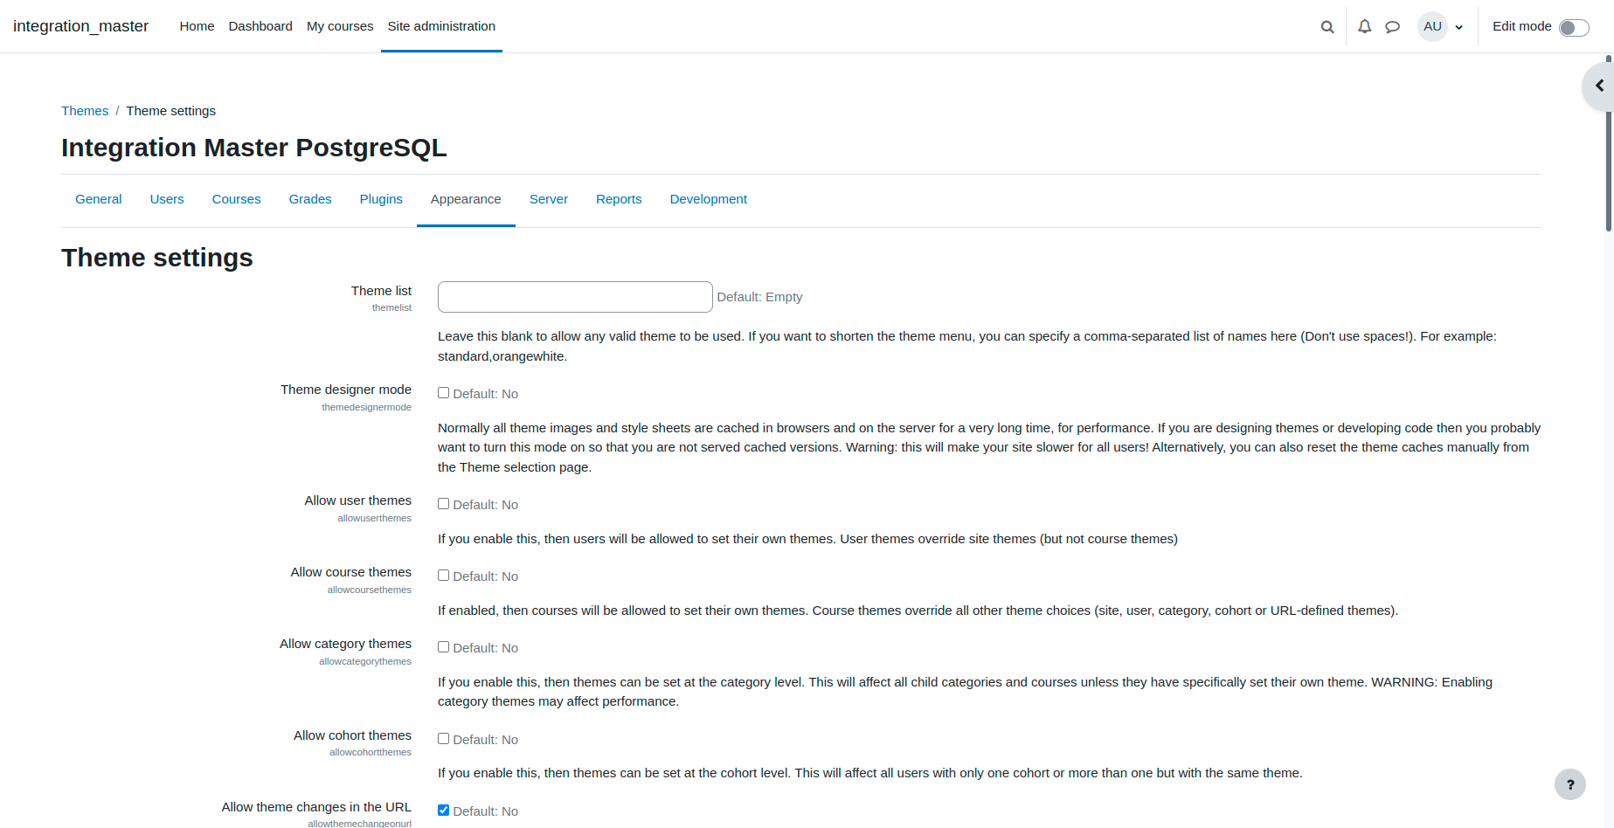Click the AU user avatar
Screen dimensions: 1614x828
click(x=1432, y=26)
